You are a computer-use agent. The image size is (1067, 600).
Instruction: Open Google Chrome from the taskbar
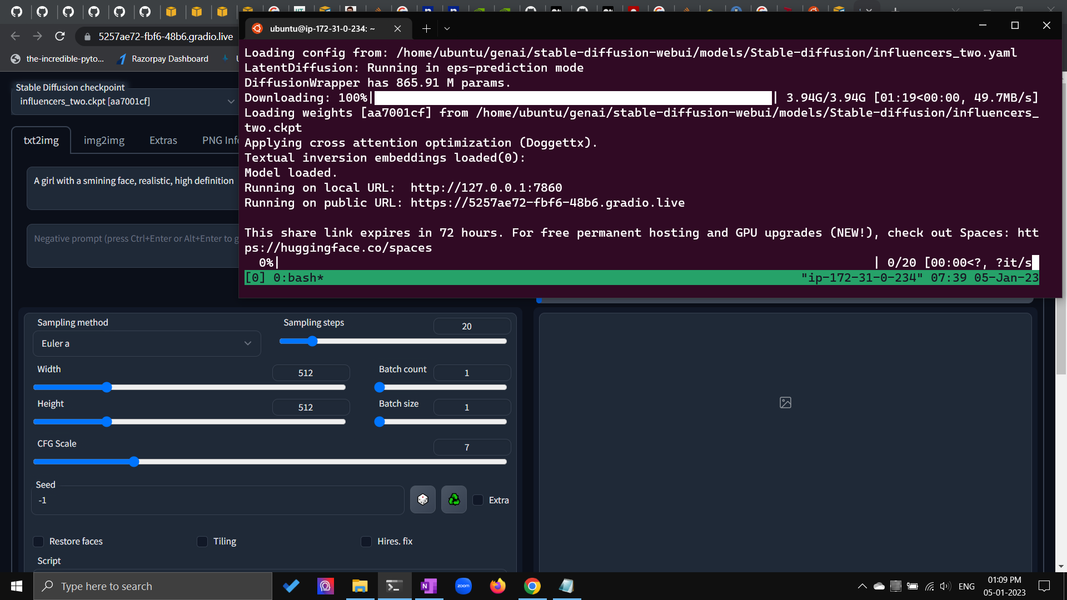coord(532,586)
